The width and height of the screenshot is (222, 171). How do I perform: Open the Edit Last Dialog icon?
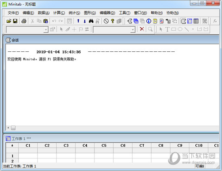pos(69,21)
